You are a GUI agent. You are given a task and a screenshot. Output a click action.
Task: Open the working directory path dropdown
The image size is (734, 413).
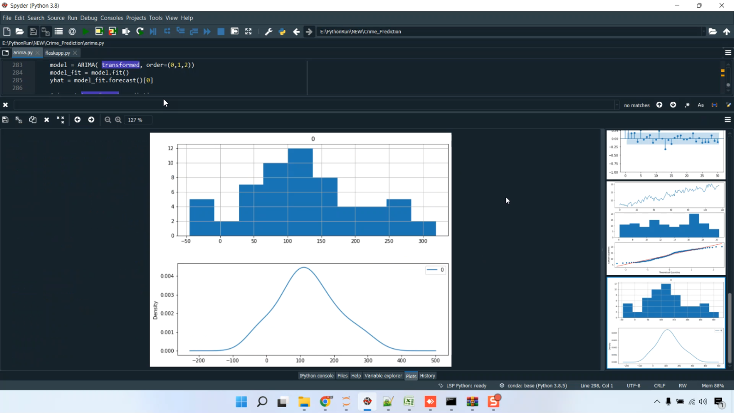pos(703,31)
